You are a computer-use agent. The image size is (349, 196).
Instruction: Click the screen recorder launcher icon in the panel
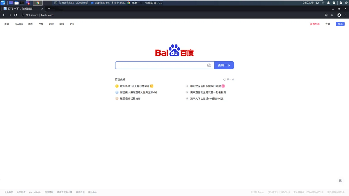28,3
